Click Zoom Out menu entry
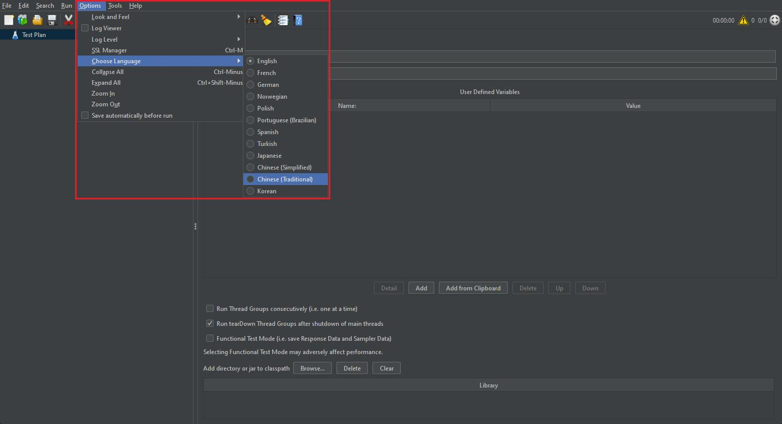Viewport: 782px width, 424px height. point(160,104)
